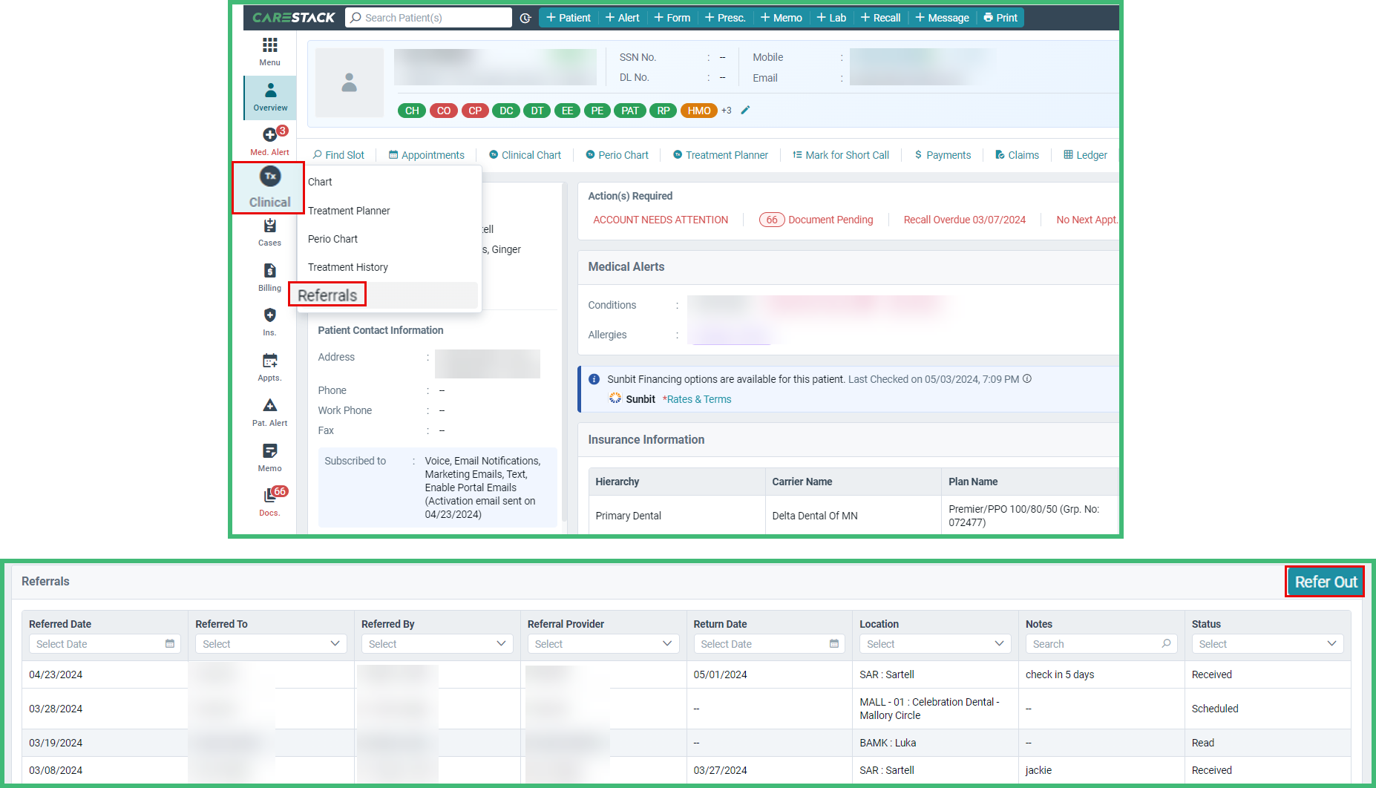Open the Cases sidebar icon
The width and height of the screenshot is (1376, 788).
click(269, 226)
